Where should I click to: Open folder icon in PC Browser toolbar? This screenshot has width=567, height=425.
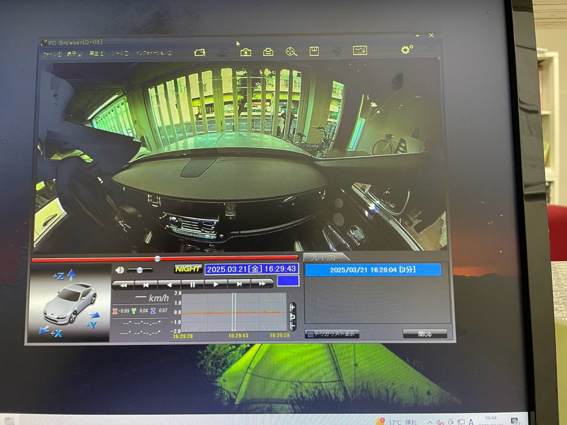tap(200, 53)
